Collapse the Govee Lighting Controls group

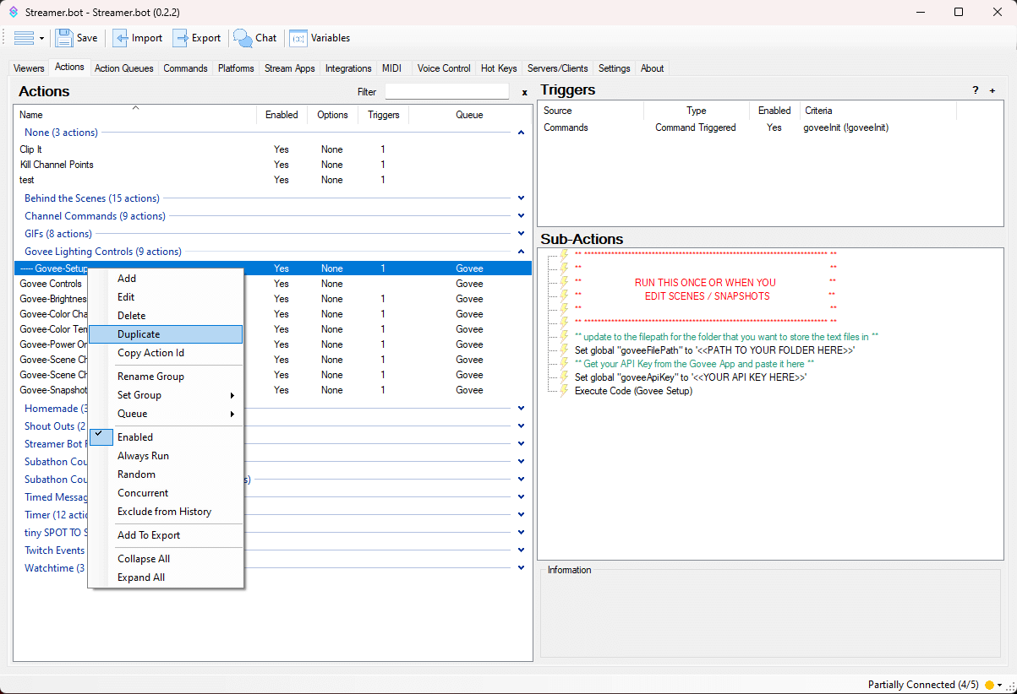[521, 252]
